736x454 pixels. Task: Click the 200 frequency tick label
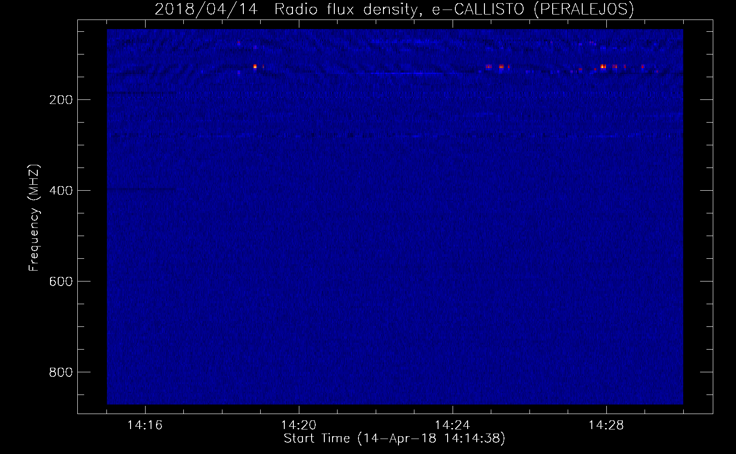60,99
